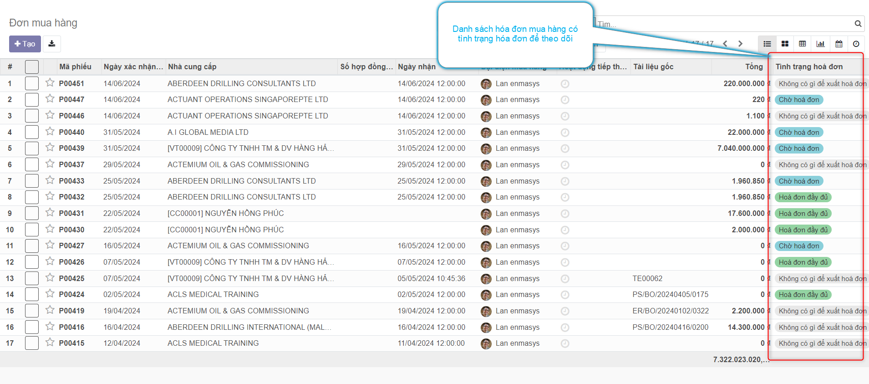869x384 pixels.
Task: Open the calendar view
Action: pos(839,44)
